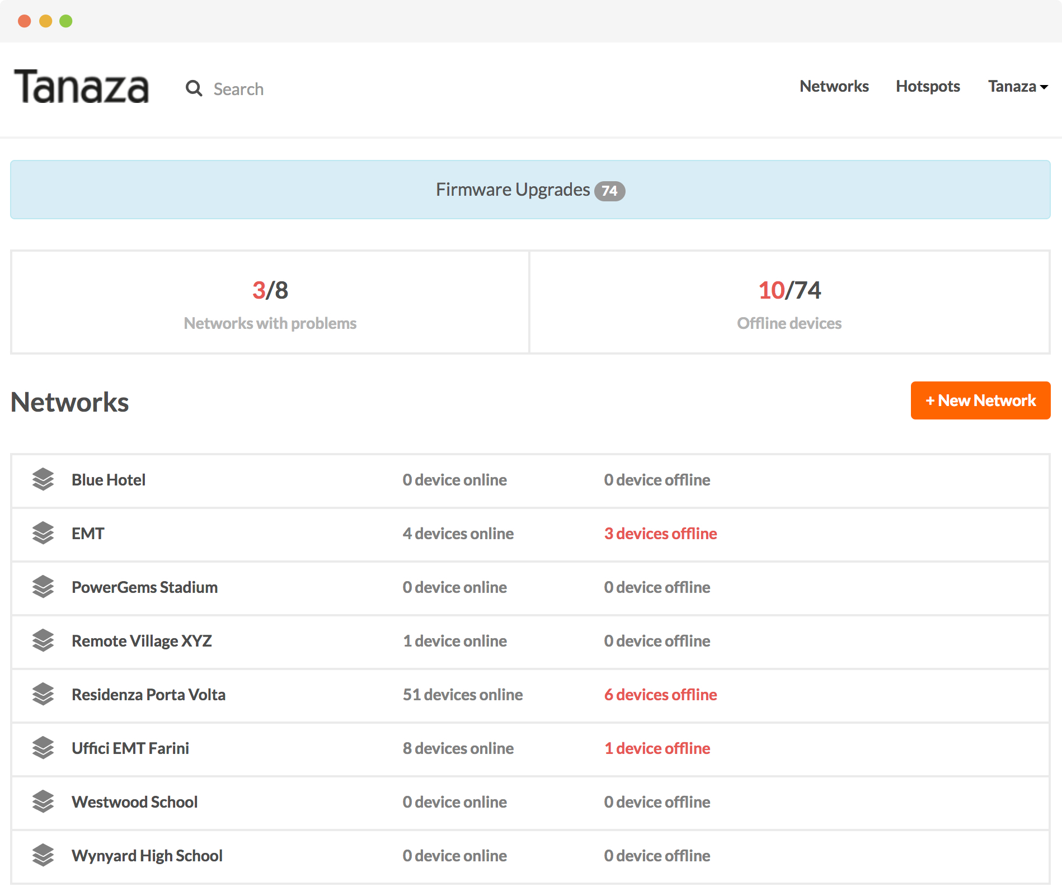Click '6 devices offline' for Residenza Porta Volta
Image resolution: width=1062 pixels, height=896 pixels.
pos(660,695)
